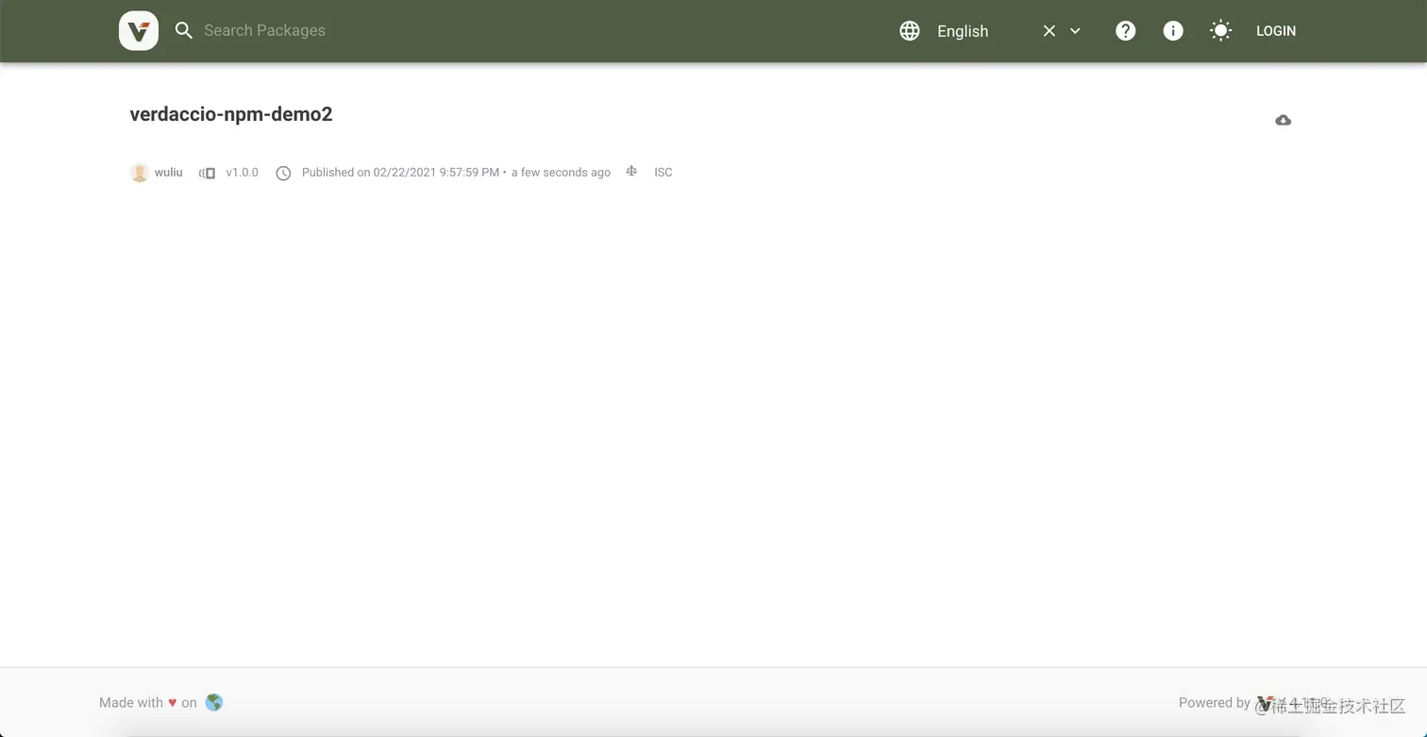Click the version tag icon
The height and width of the screenshot is (737, 1427).
[208, 173]
